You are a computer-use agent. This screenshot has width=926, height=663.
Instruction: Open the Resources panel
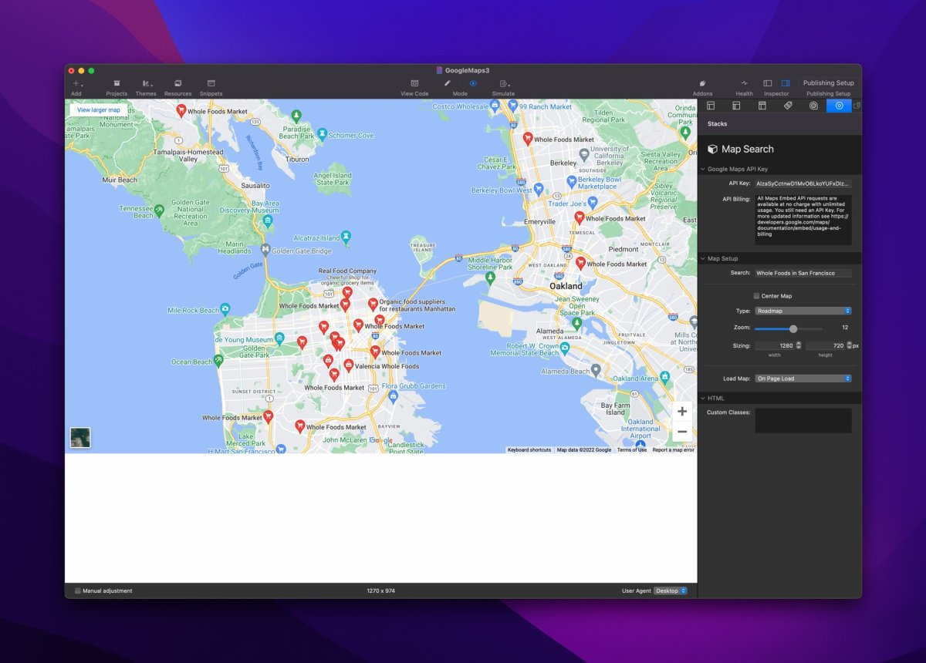pos(177,85)
